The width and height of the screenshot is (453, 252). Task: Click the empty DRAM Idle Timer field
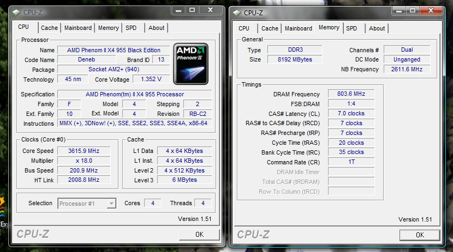pyautogui.click(x=351, y=171)
